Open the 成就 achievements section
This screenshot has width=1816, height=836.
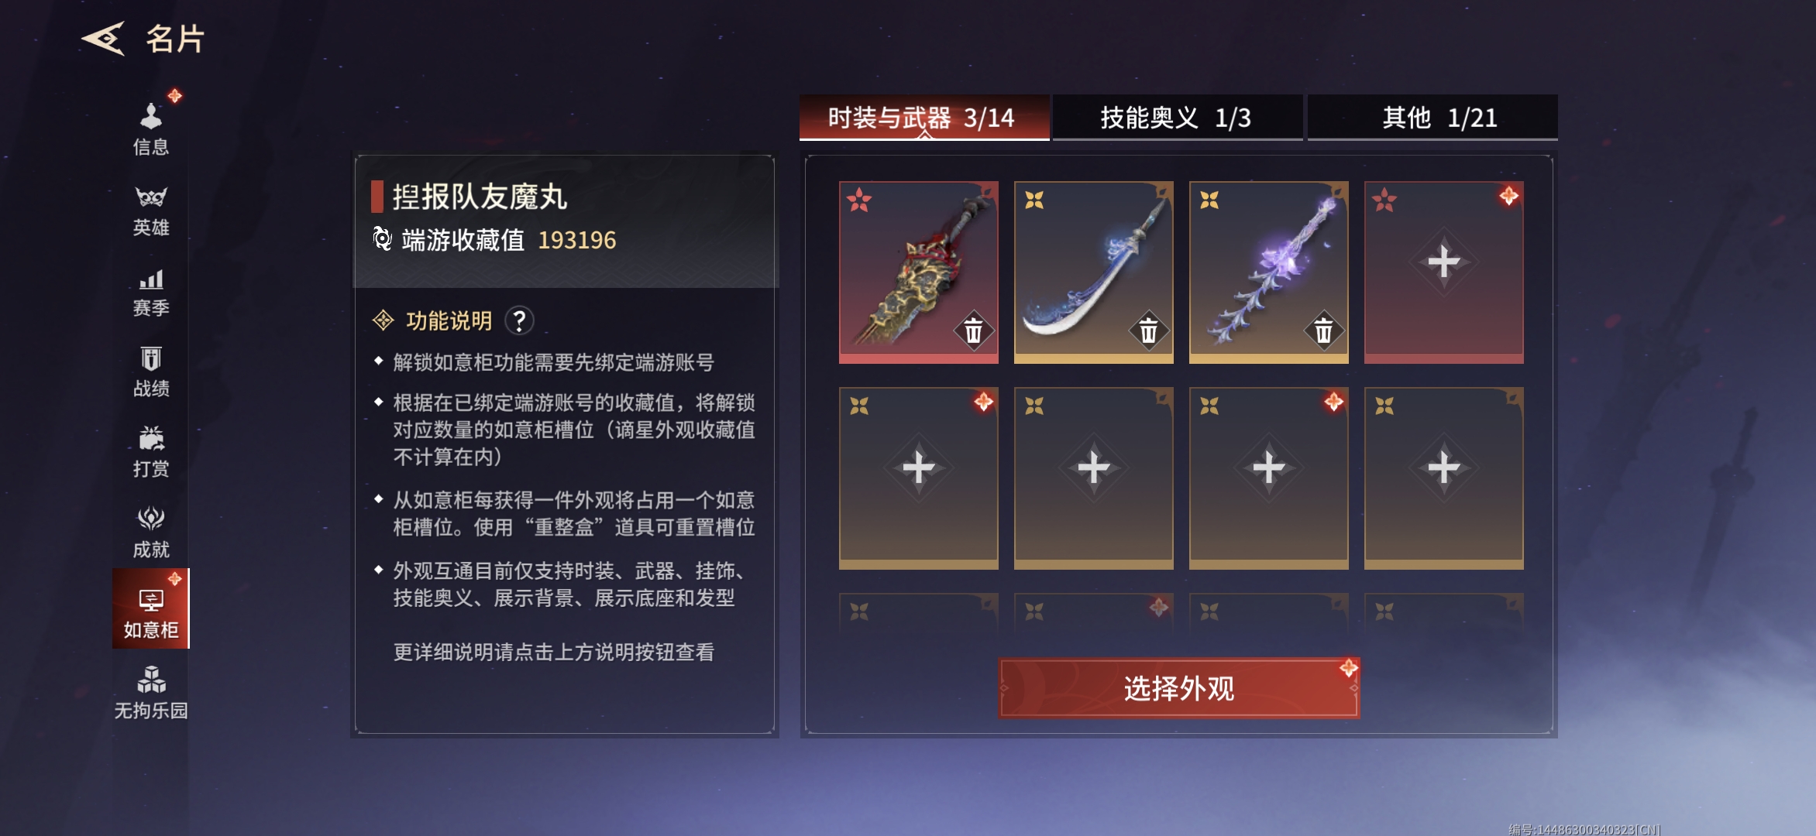[x=151, y=533]
